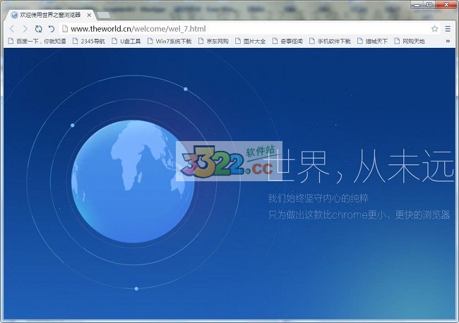Click the address bar URL field
Image resolution: width=459 pixels, height=323 pixels.
click(x=249, y=29)
